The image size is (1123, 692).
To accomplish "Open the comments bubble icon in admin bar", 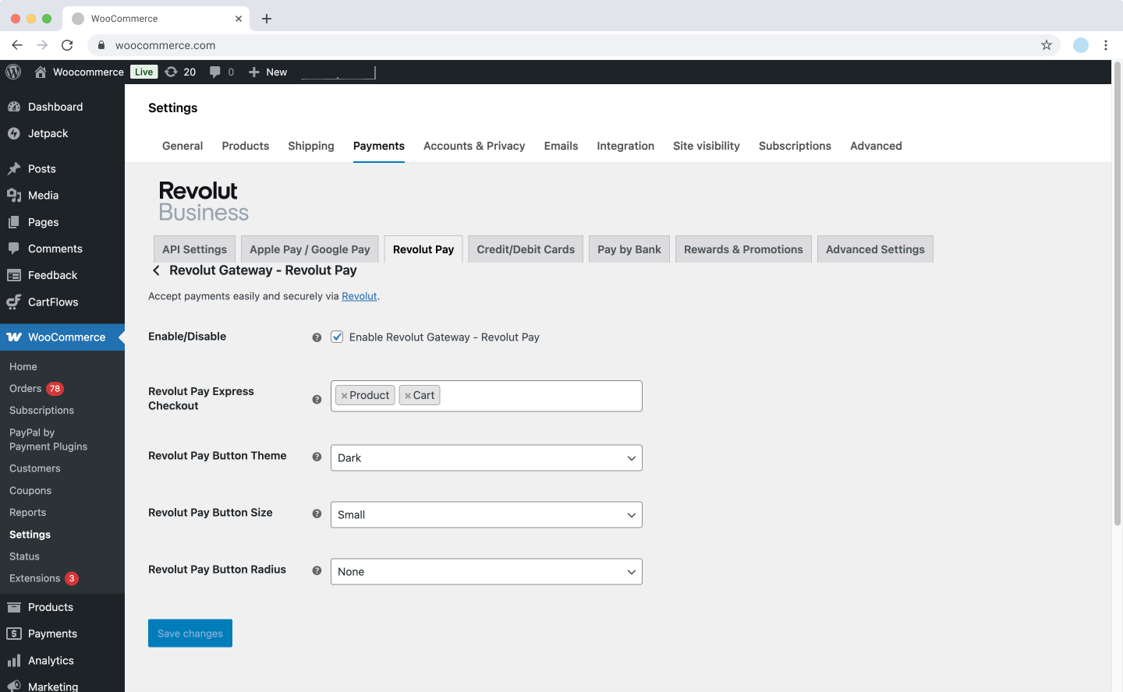I will click(215, 72).
